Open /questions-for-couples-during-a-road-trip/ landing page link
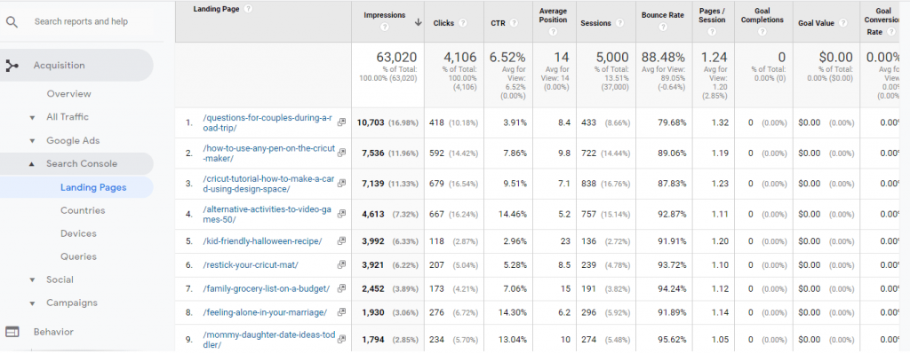Viewport: 910px width, 354px height. point(267,122)
